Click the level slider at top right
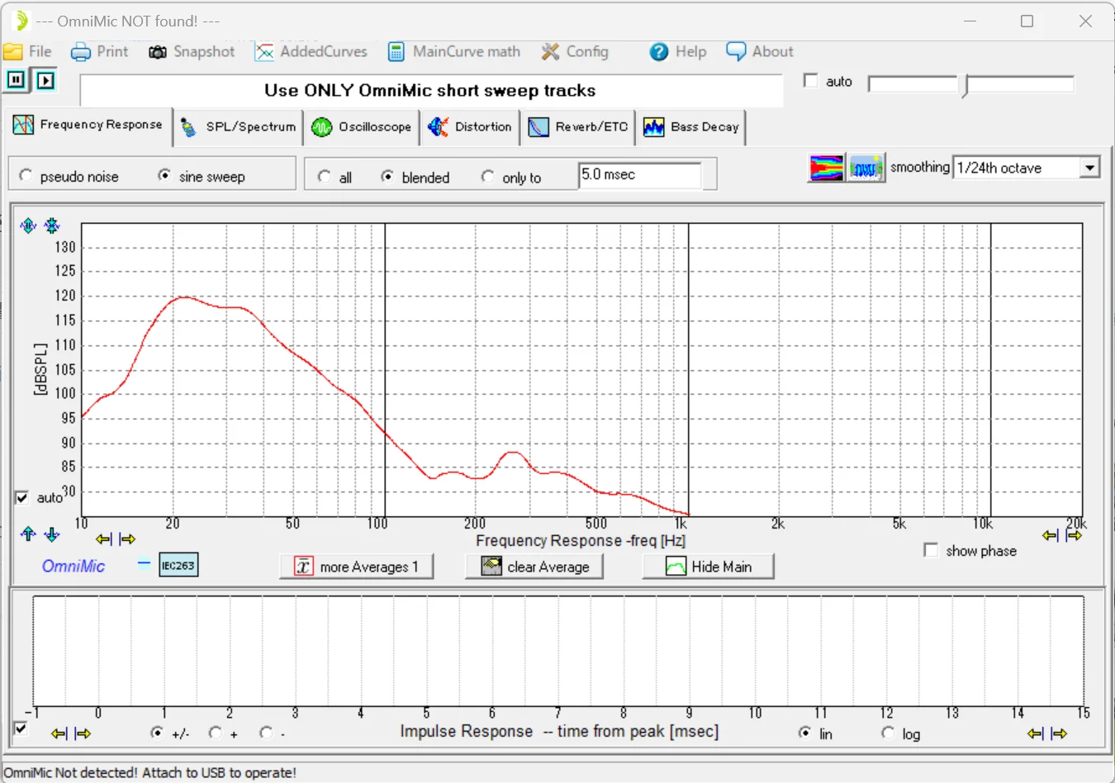Screen dimensions: 1115x783 click(965, 85)
